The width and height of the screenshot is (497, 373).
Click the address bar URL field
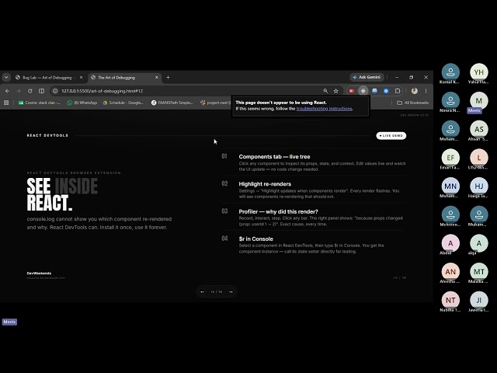[x=190, y=91]
